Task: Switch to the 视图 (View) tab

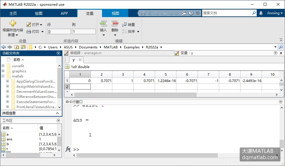Action: coord(115,13)
